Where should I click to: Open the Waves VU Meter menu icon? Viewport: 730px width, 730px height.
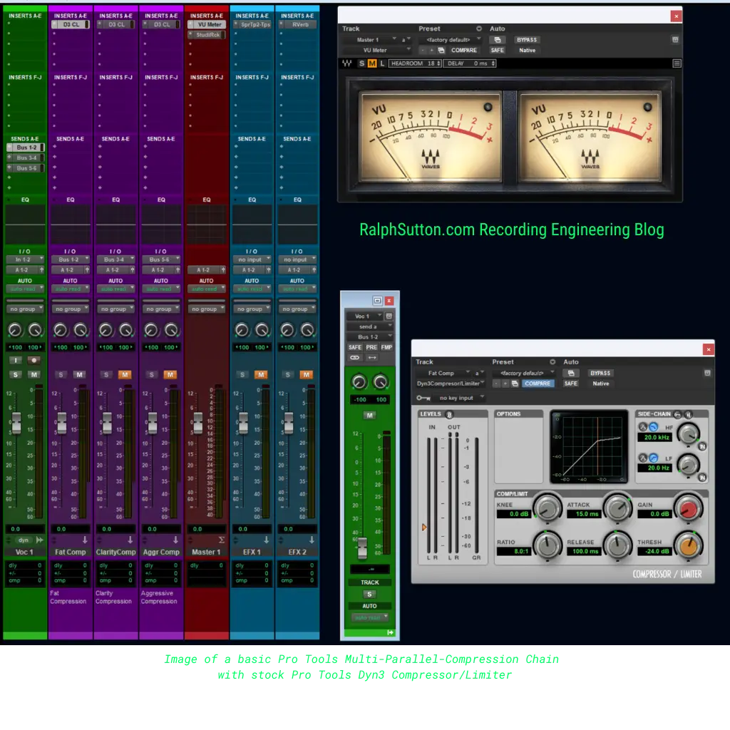(x=677, y=63)
